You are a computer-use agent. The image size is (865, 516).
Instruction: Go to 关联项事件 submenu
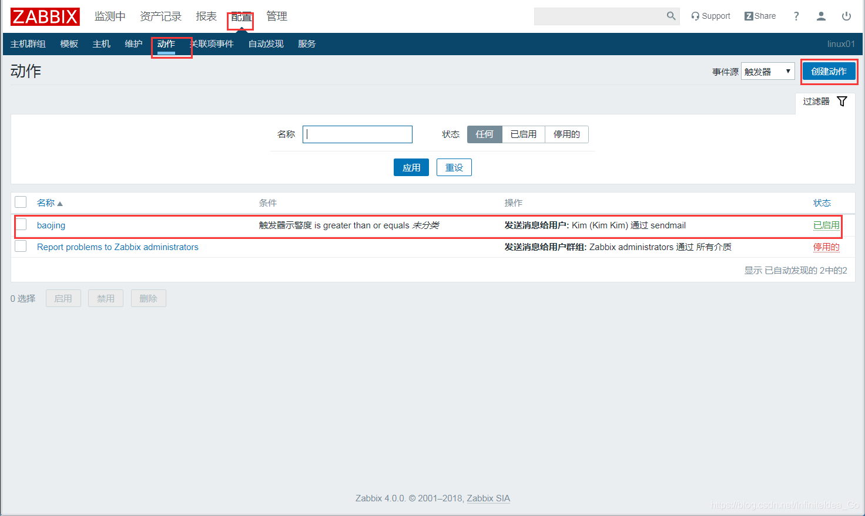[212, 44]
